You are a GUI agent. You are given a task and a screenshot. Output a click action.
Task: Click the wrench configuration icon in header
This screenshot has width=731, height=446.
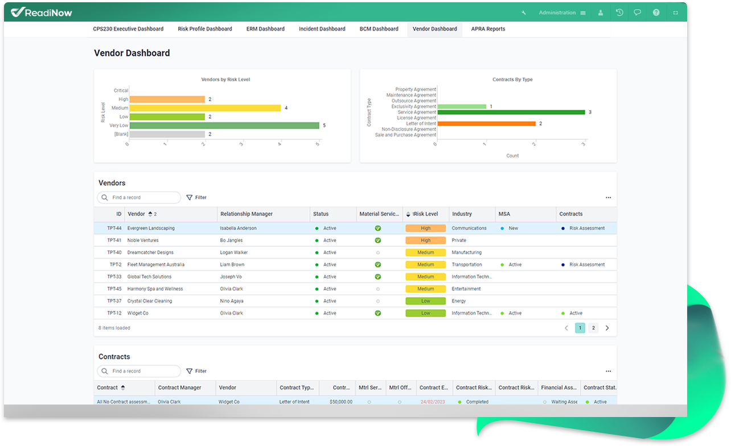tap(524, 12)
